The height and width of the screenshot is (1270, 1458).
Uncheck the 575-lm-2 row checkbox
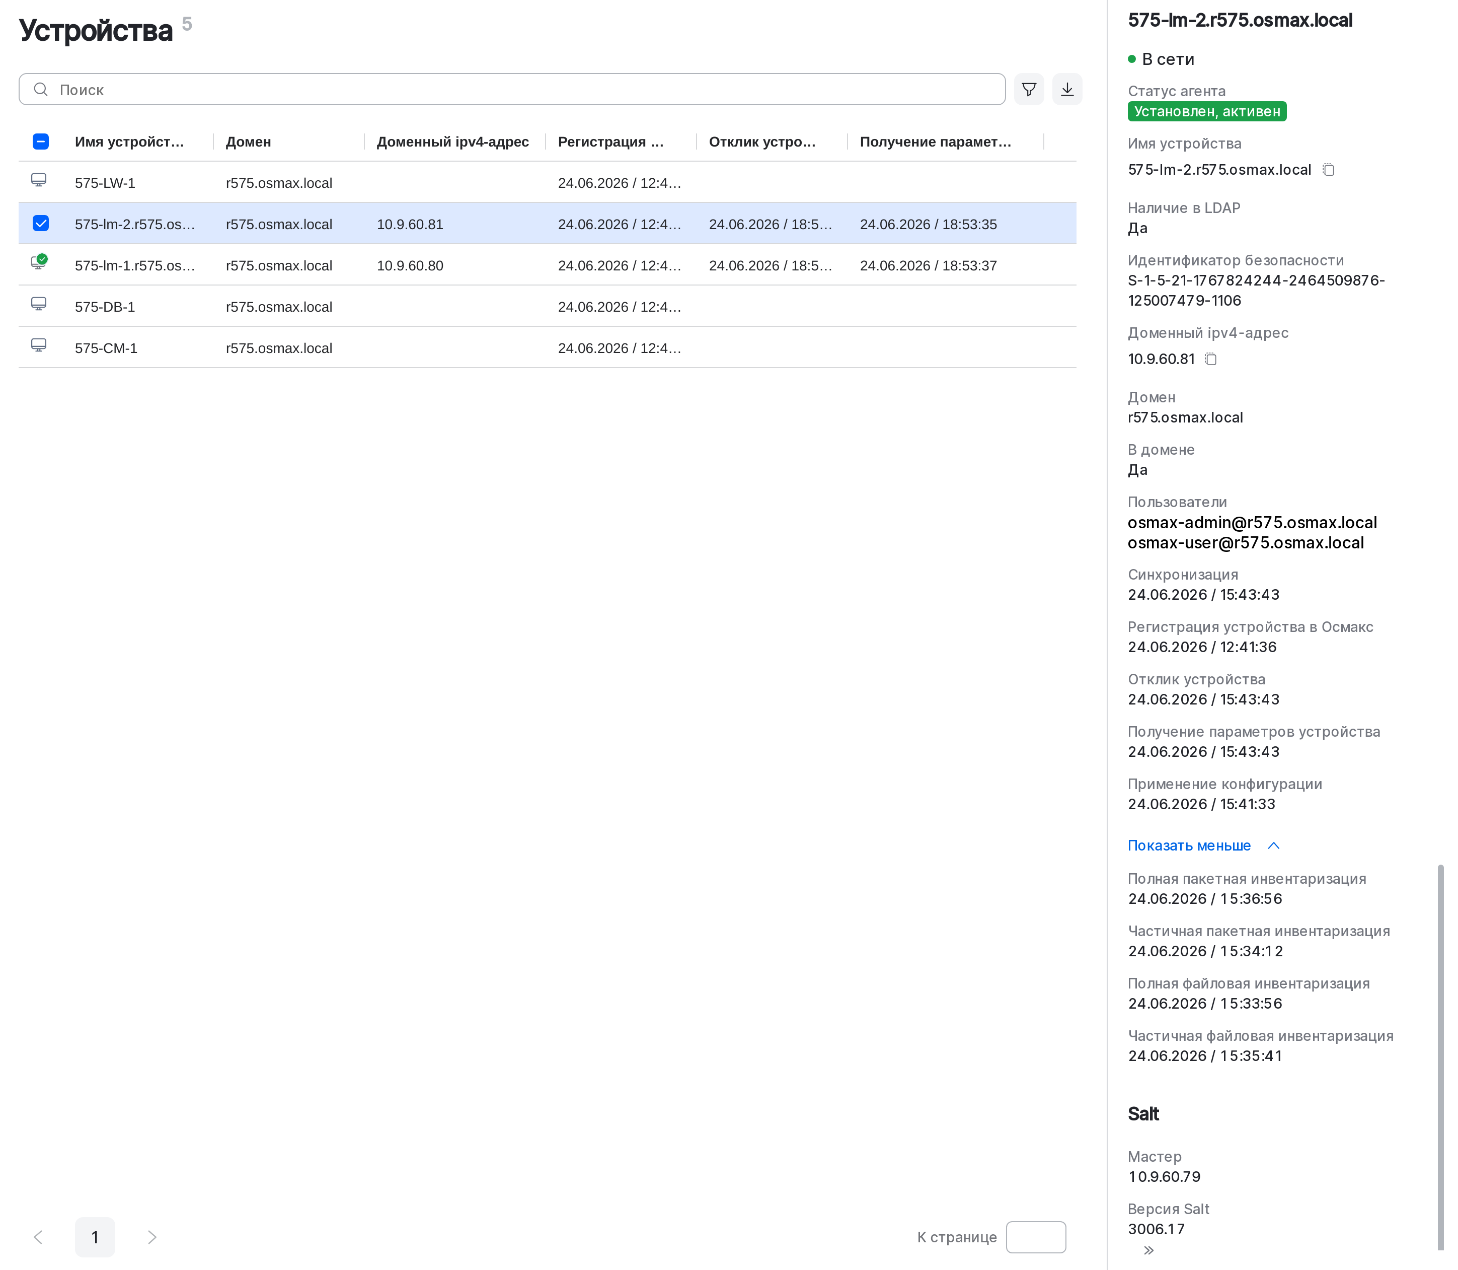point(41,224)
